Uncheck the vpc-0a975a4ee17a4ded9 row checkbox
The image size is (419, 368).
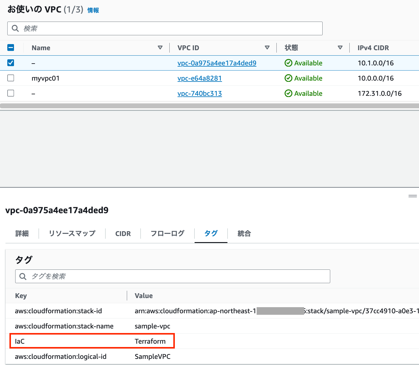pos(11,63)
